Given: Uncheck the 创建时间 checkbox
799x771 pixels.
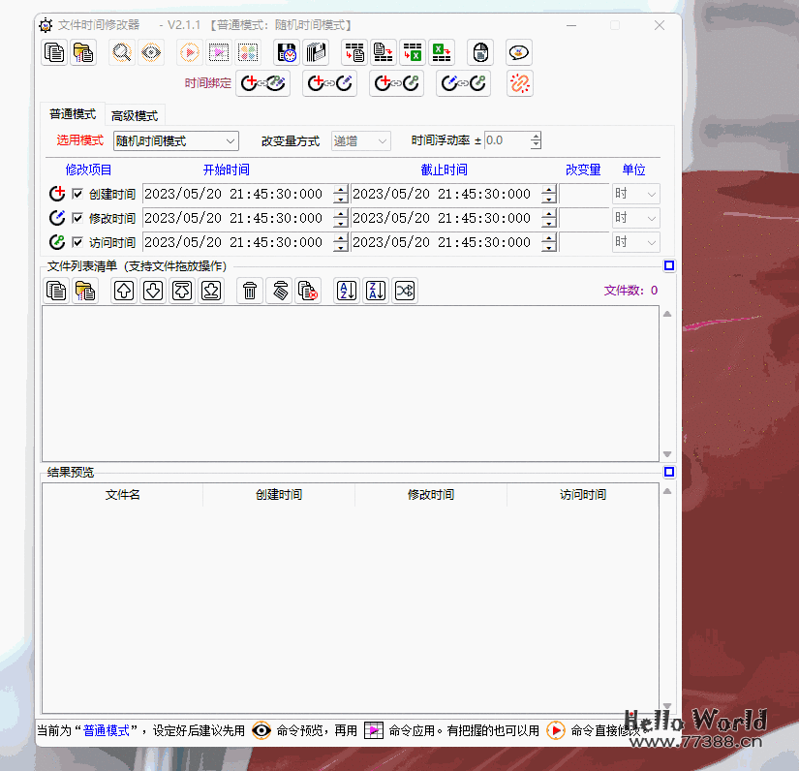Looking at the screenshot, I should click(x=77, y=193).
